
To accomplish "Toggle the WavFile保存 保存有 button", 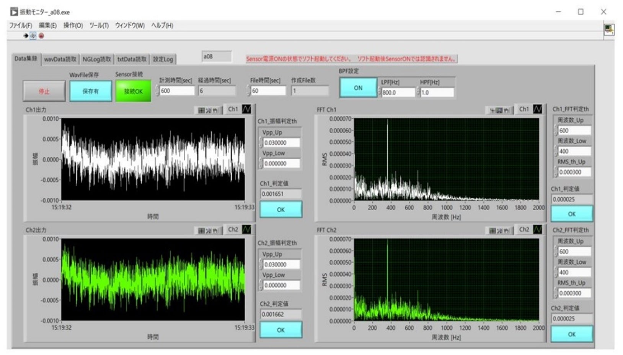I will coord(90,91).
